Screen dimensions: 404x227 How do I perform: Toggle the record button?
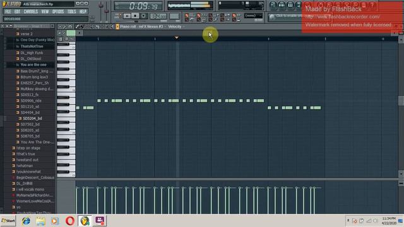click(x=143, y=16)
